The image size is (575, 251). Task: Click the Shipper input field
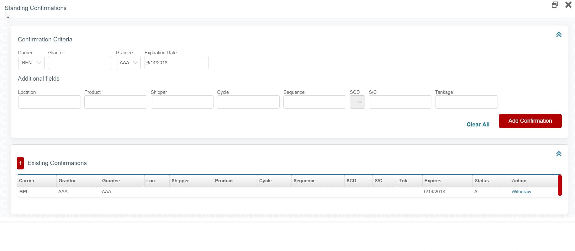[x=182, y=102]
